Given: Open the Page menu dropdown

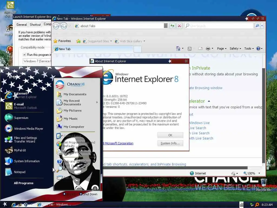Looking at the screenshot, I should (x=222, y=48).
